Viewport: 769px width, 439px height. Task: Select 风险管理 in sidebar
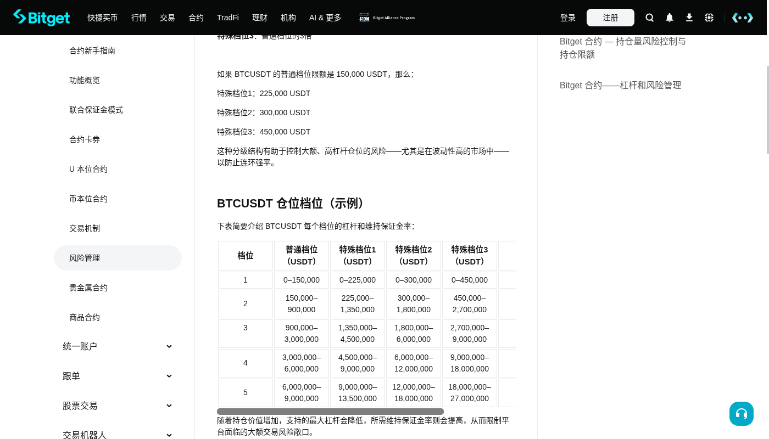point(118,258)
